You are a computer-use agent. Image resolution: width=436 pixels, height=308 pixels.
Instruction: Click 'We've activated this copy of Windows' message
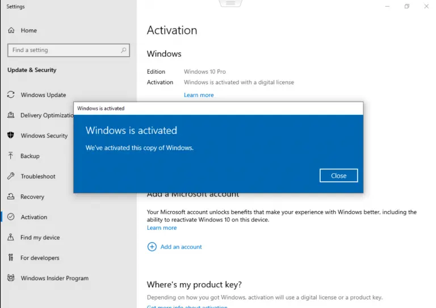point(139,148)
